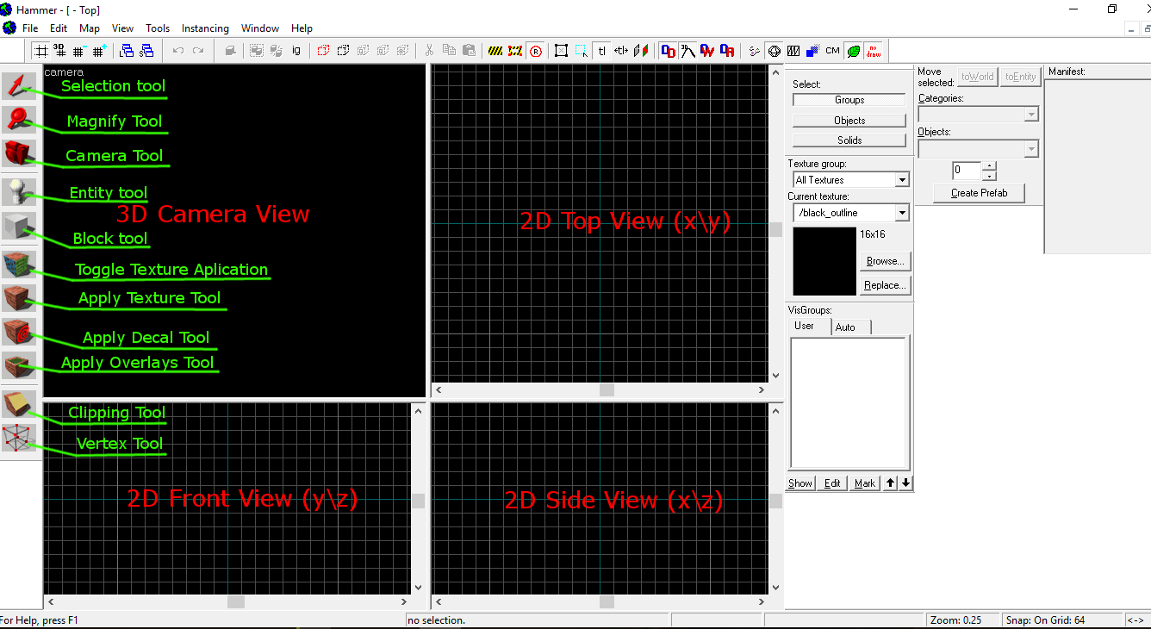Click the Toggle Texture Application icon
The width and height of the screenshot is (1151, 629).
[19, 265]
